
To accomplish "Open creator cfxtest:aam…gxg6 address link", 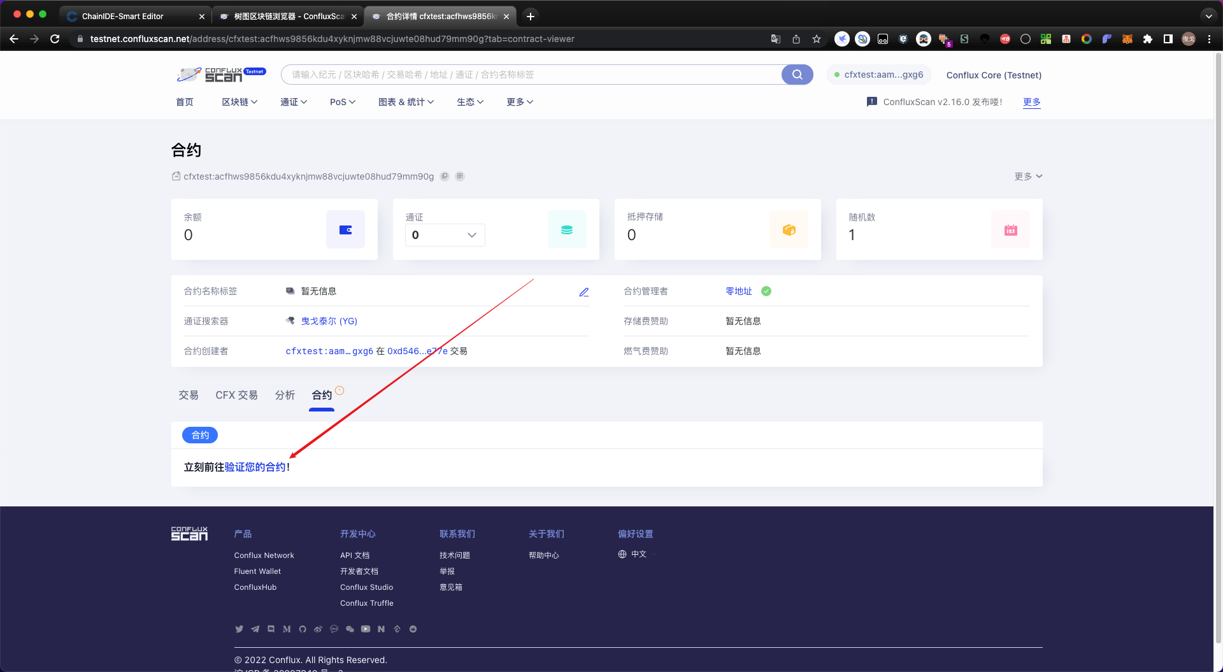I will [x=329, y=351].
